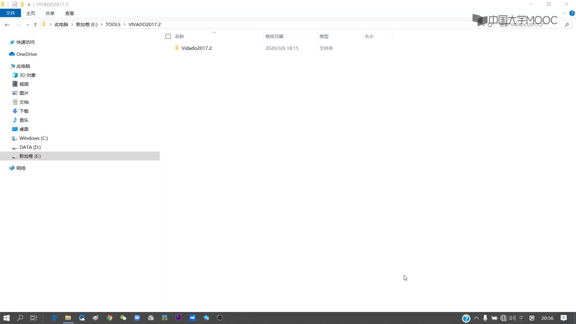The image size is (576, 324).
Task: Click 新加卷 (E:) in address breadcrumb
Action: [86, 25]
